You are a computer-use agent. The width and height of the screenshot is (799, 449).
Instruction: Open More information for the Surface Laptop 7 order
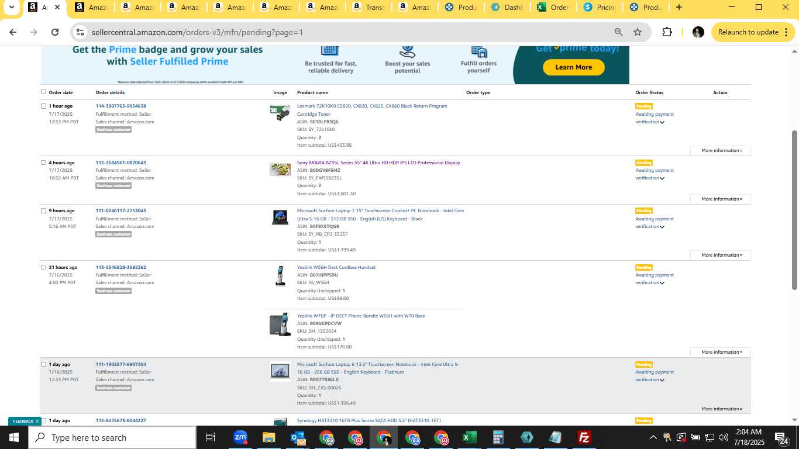721,255
